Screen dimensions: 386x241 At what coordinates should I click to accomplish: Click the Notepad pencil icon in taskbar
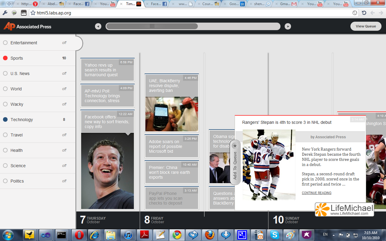(161, 235)
